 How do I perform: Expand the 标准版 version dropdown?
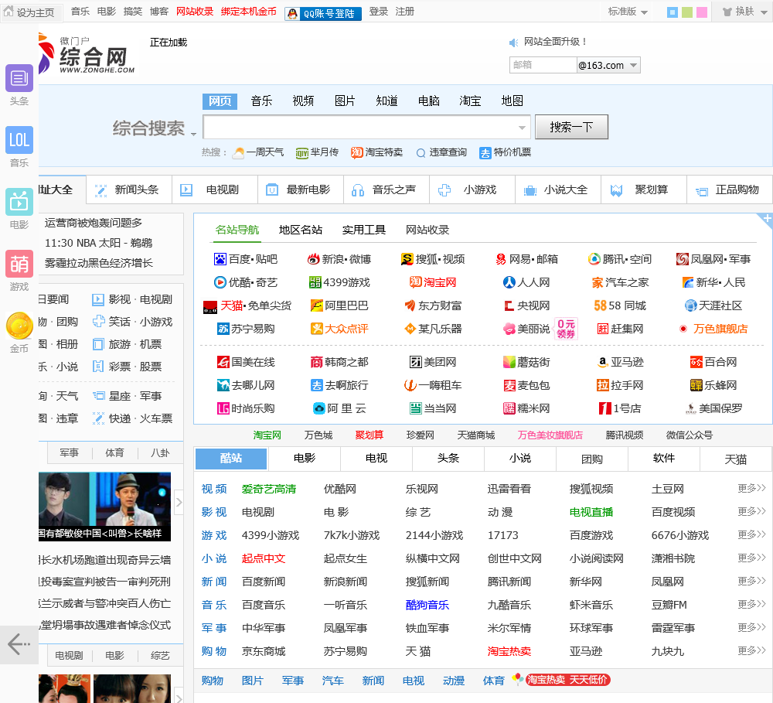click(x=628, y=12)
